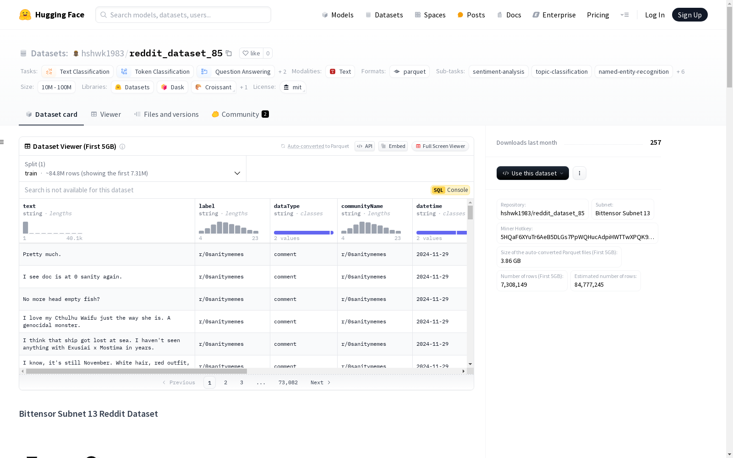The width and height of the screenshot is (733, 458).
Task: Click the mit license tag
Action: (293, 87)
